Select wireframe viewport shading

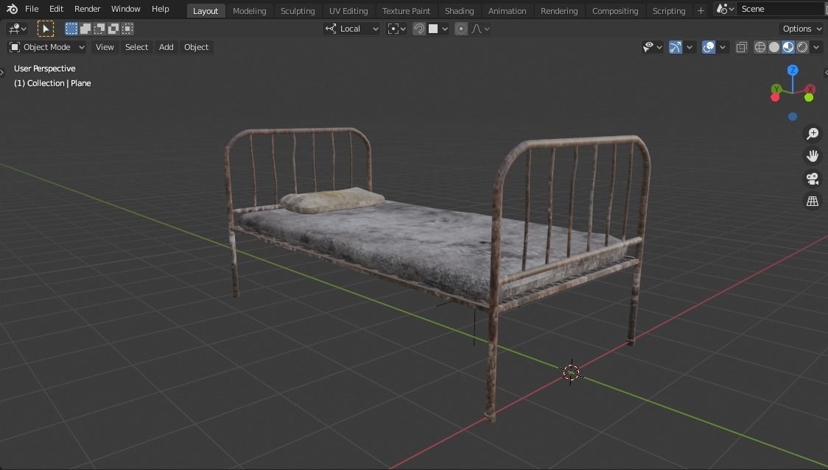tap(760, 47)
